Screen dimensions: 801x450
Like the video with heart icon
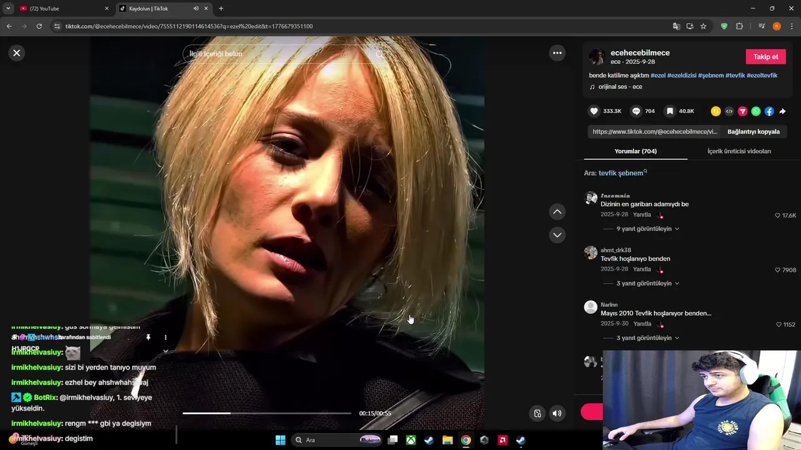(594, 111)
